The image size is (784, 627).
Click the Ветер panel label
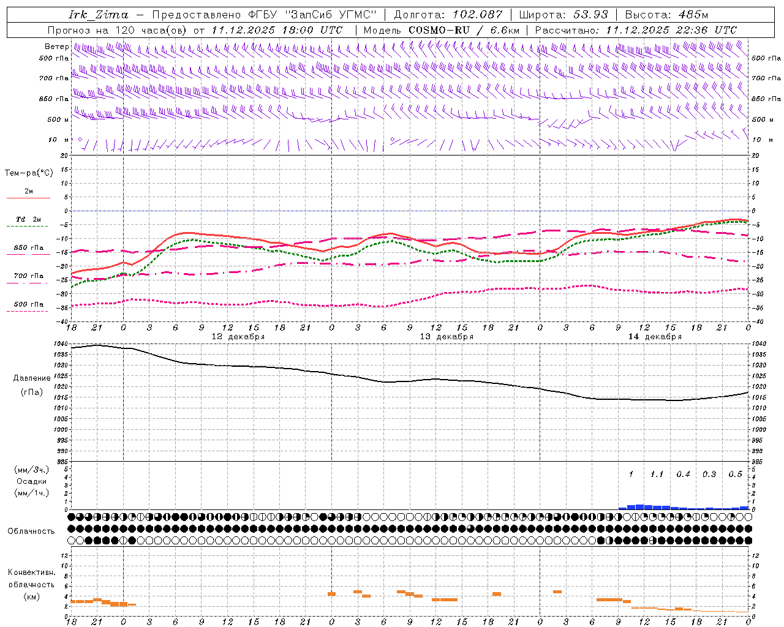tap(56, 47)
